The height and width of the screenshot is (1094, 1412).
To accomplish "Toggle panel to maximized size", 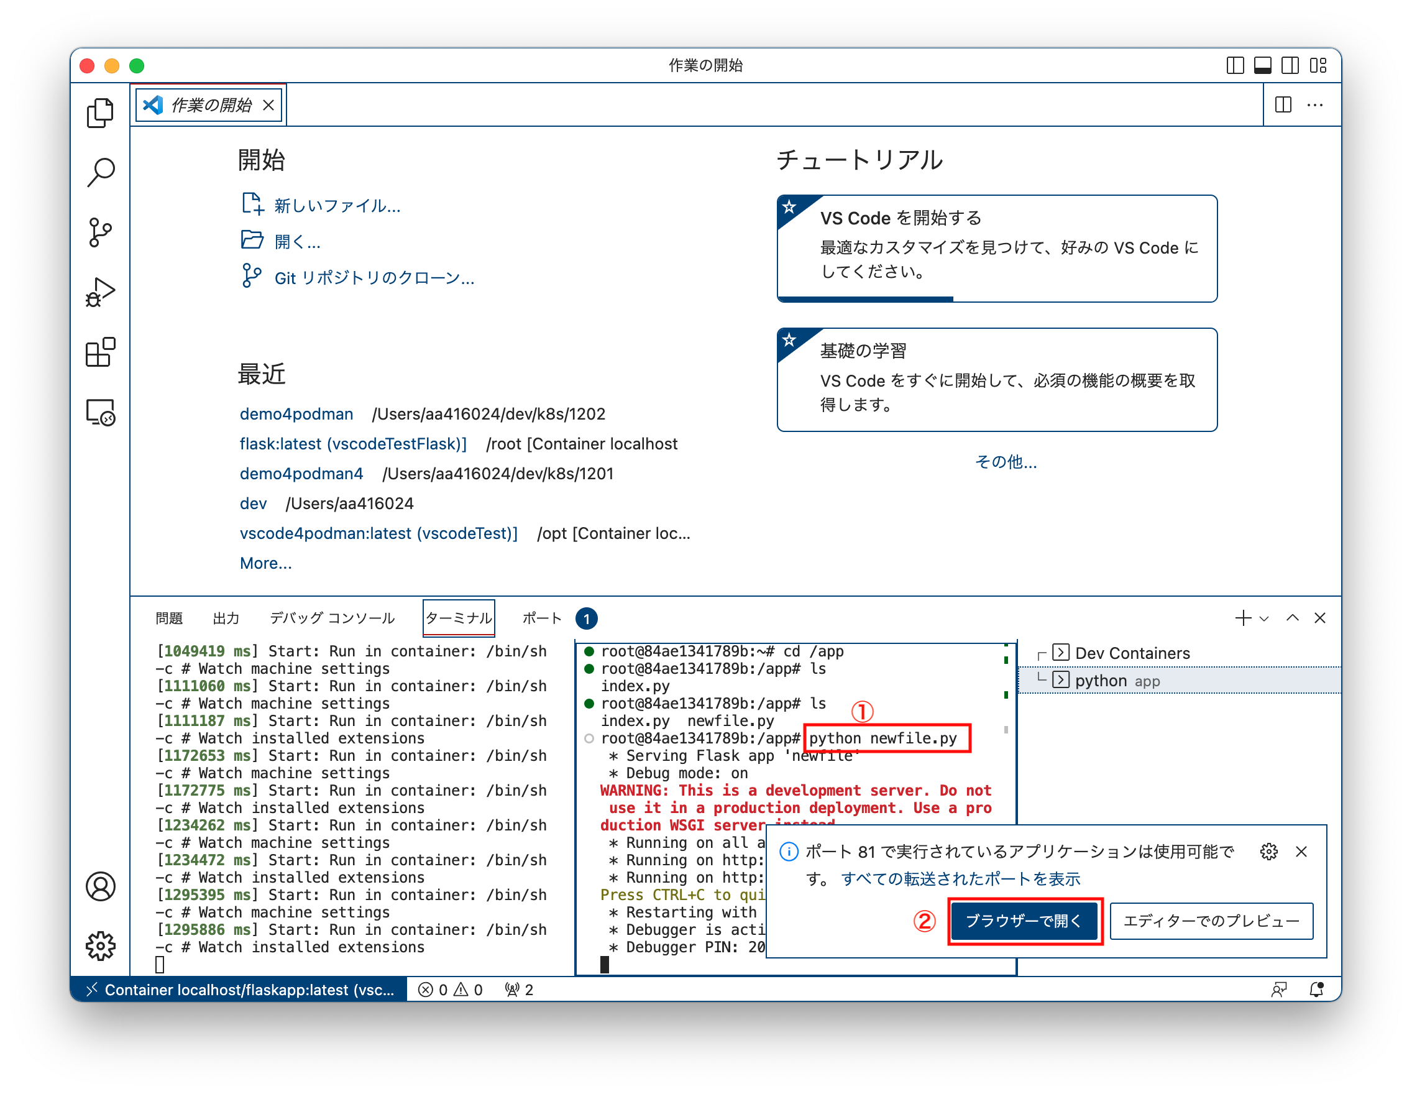I will [1293, 618].
